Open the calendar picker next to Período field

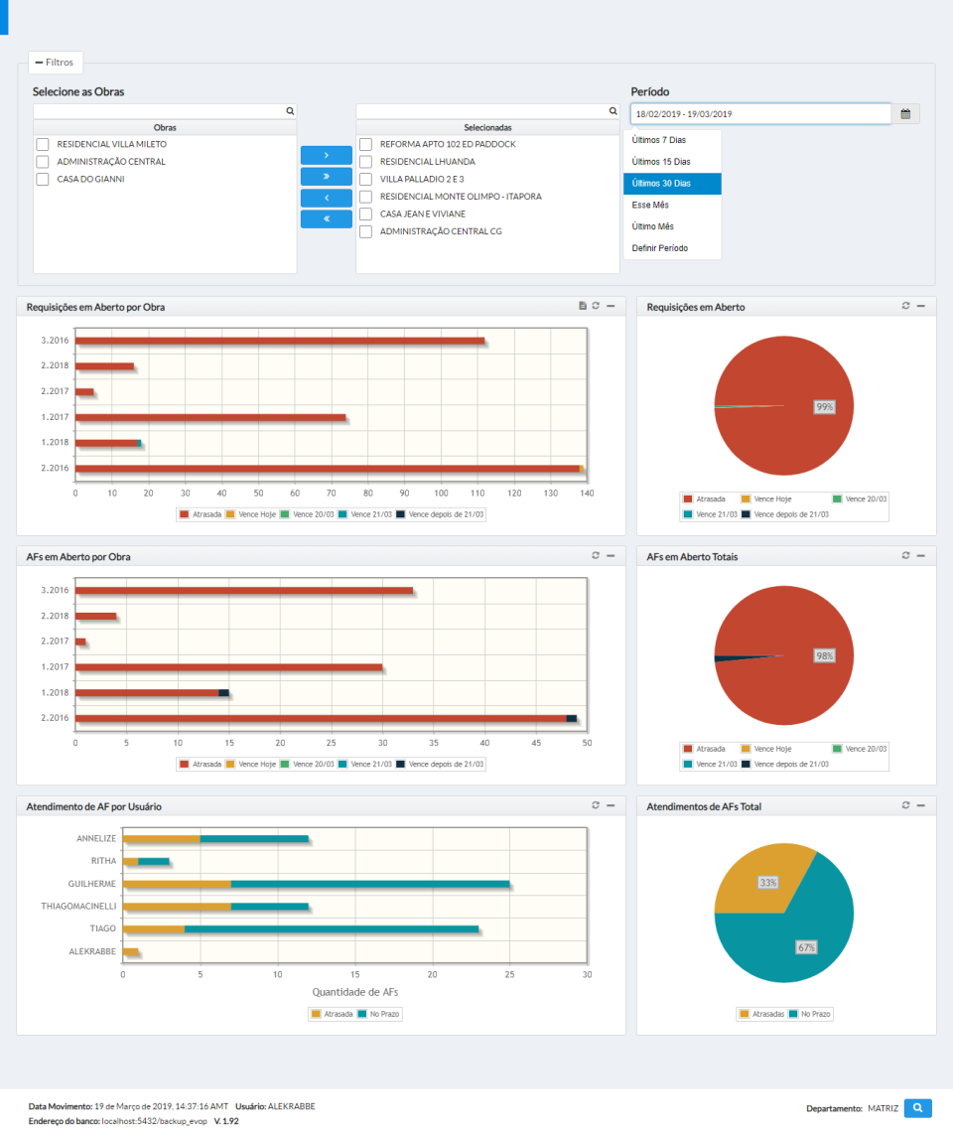[x=904, y=113]
